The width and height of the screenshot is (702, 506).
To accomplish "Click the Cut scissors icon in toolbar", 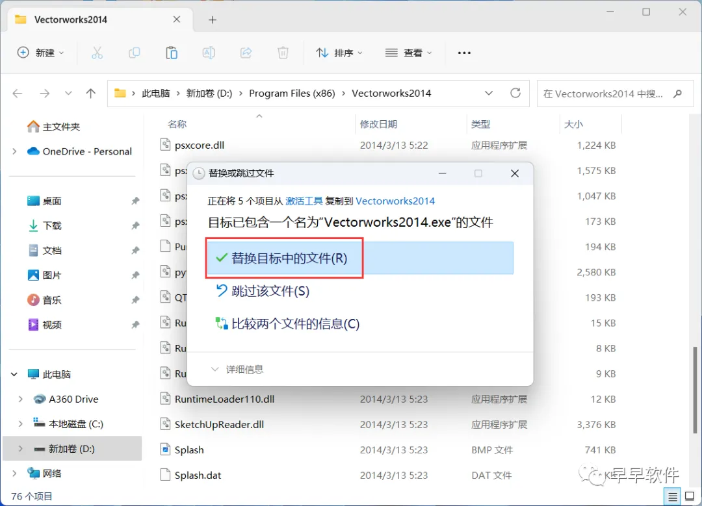I will 97,53.
